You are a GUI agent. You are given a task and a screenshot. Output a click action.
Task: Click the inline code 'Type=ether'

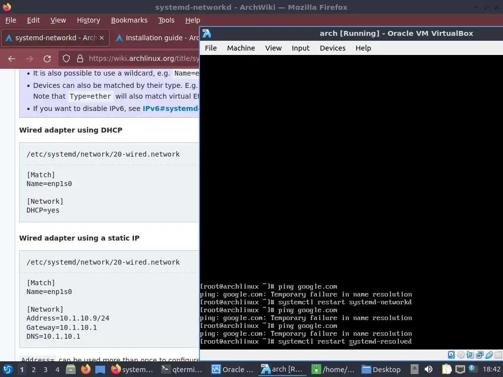[90, 97]
